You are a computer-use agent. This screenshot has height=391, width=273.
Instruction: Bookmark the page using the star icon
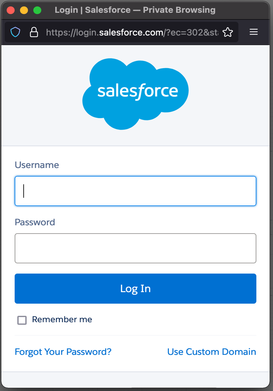pos(228,32)
